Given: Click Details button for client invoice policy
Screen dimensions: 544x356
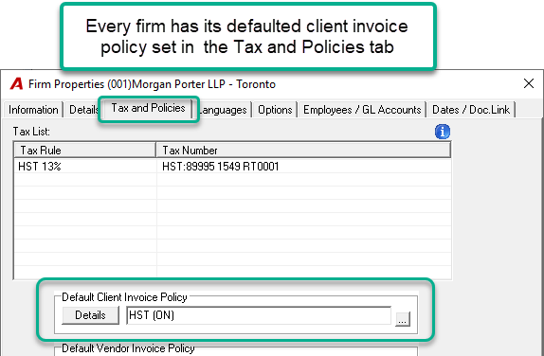Looking at the screenshot, I should (90, 315).
